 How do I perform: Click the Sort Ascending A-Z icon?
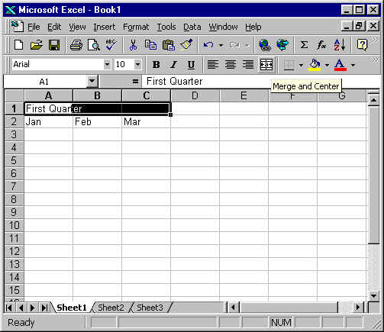[340, 45]
